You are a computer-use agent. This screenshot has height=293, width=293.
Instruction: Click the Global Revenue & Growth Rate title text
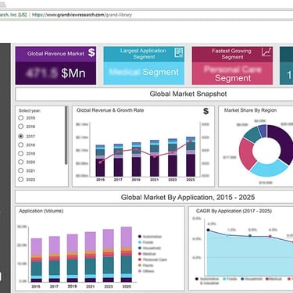(110, 110)
